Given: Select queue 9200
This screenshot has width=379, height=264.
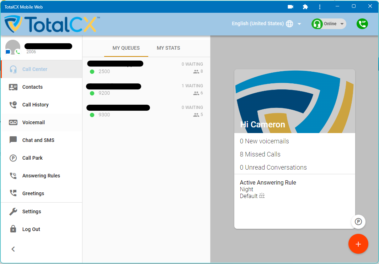Looking at the screenshot, I should coord(146,89).
